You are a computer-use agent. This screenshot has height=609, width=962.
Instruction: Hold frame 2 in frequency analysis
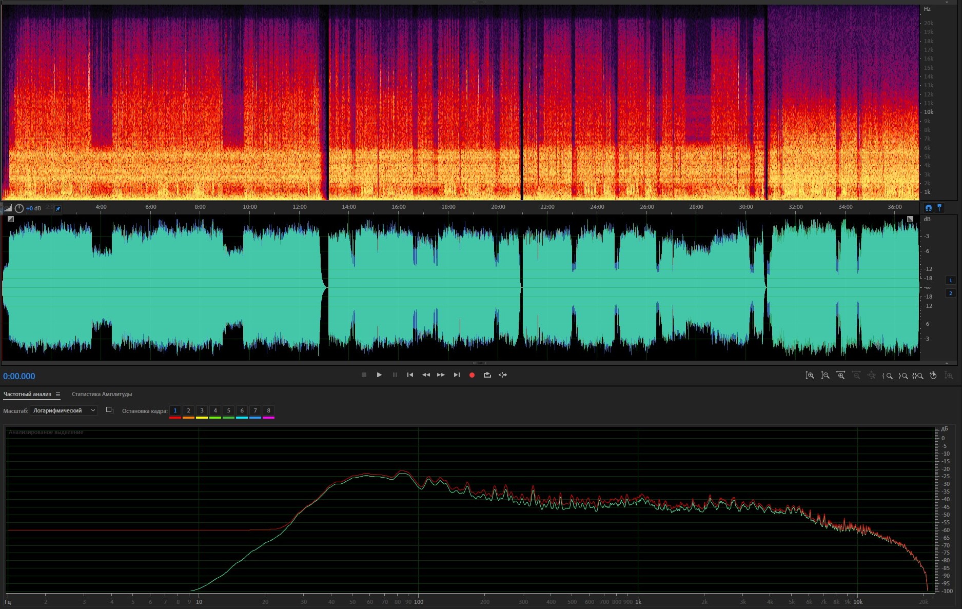(188, 411)
